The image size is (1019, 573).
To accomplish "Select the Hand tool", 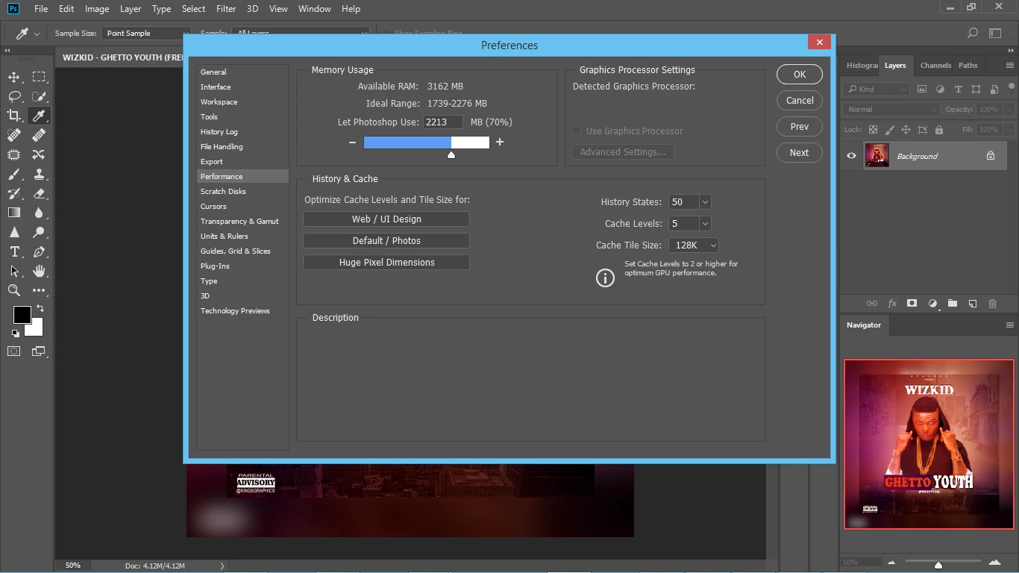I will [x=39, y=271].
